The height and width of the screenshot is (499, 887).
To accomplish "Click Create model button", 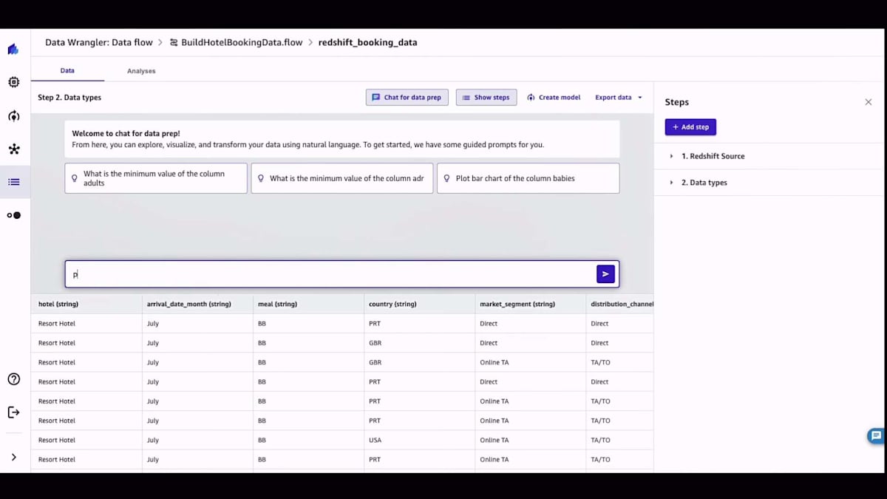I will point(554,98).
